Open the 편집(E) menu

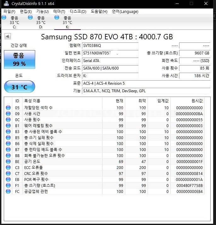click(x=26, y=11)
